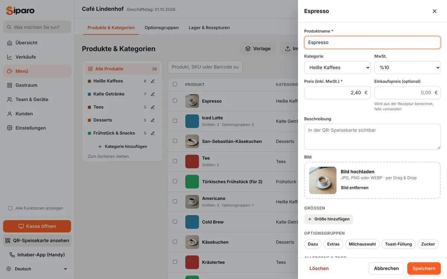Open the Deutsch language selector
447x279 pixels.
coord(37,269)
